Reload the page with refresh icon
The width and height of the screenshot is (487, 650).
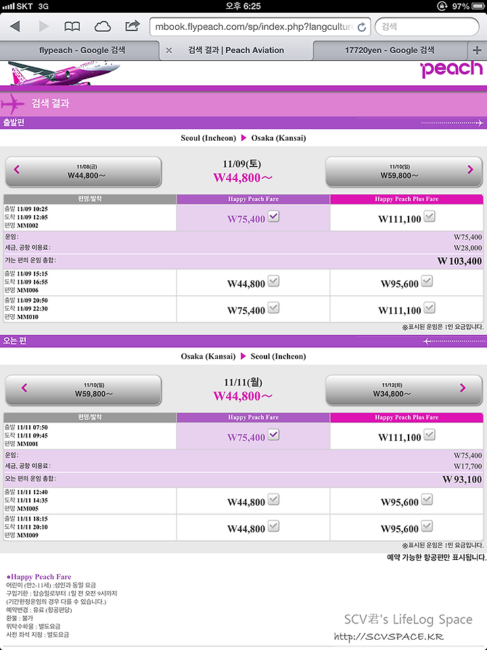coord(361,27)
